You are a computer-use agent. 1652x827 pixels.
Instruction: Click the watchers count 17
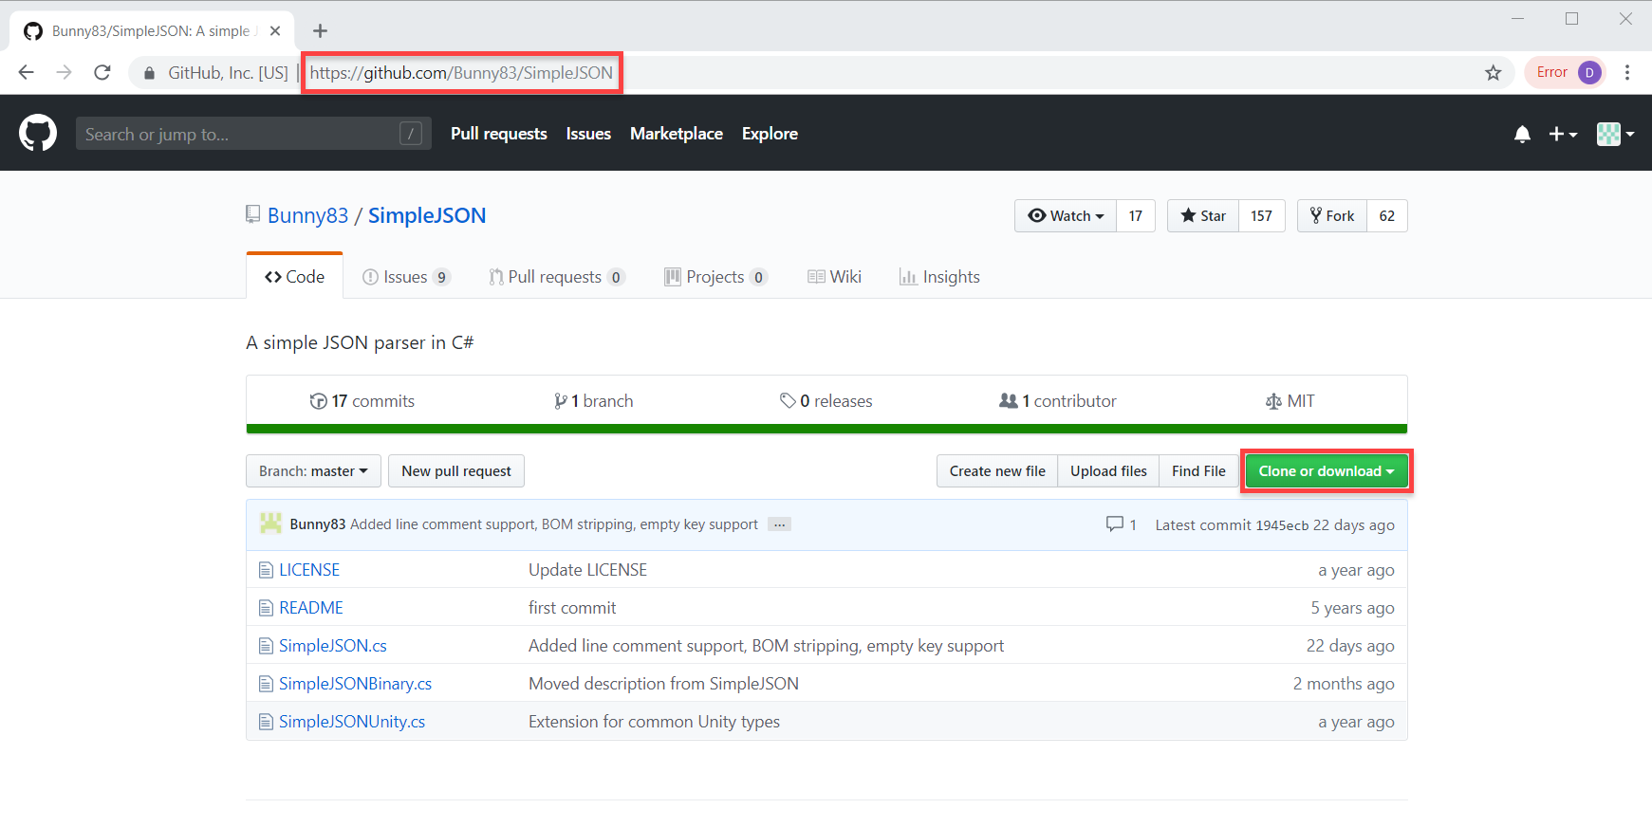click(x=1136, y=216)
